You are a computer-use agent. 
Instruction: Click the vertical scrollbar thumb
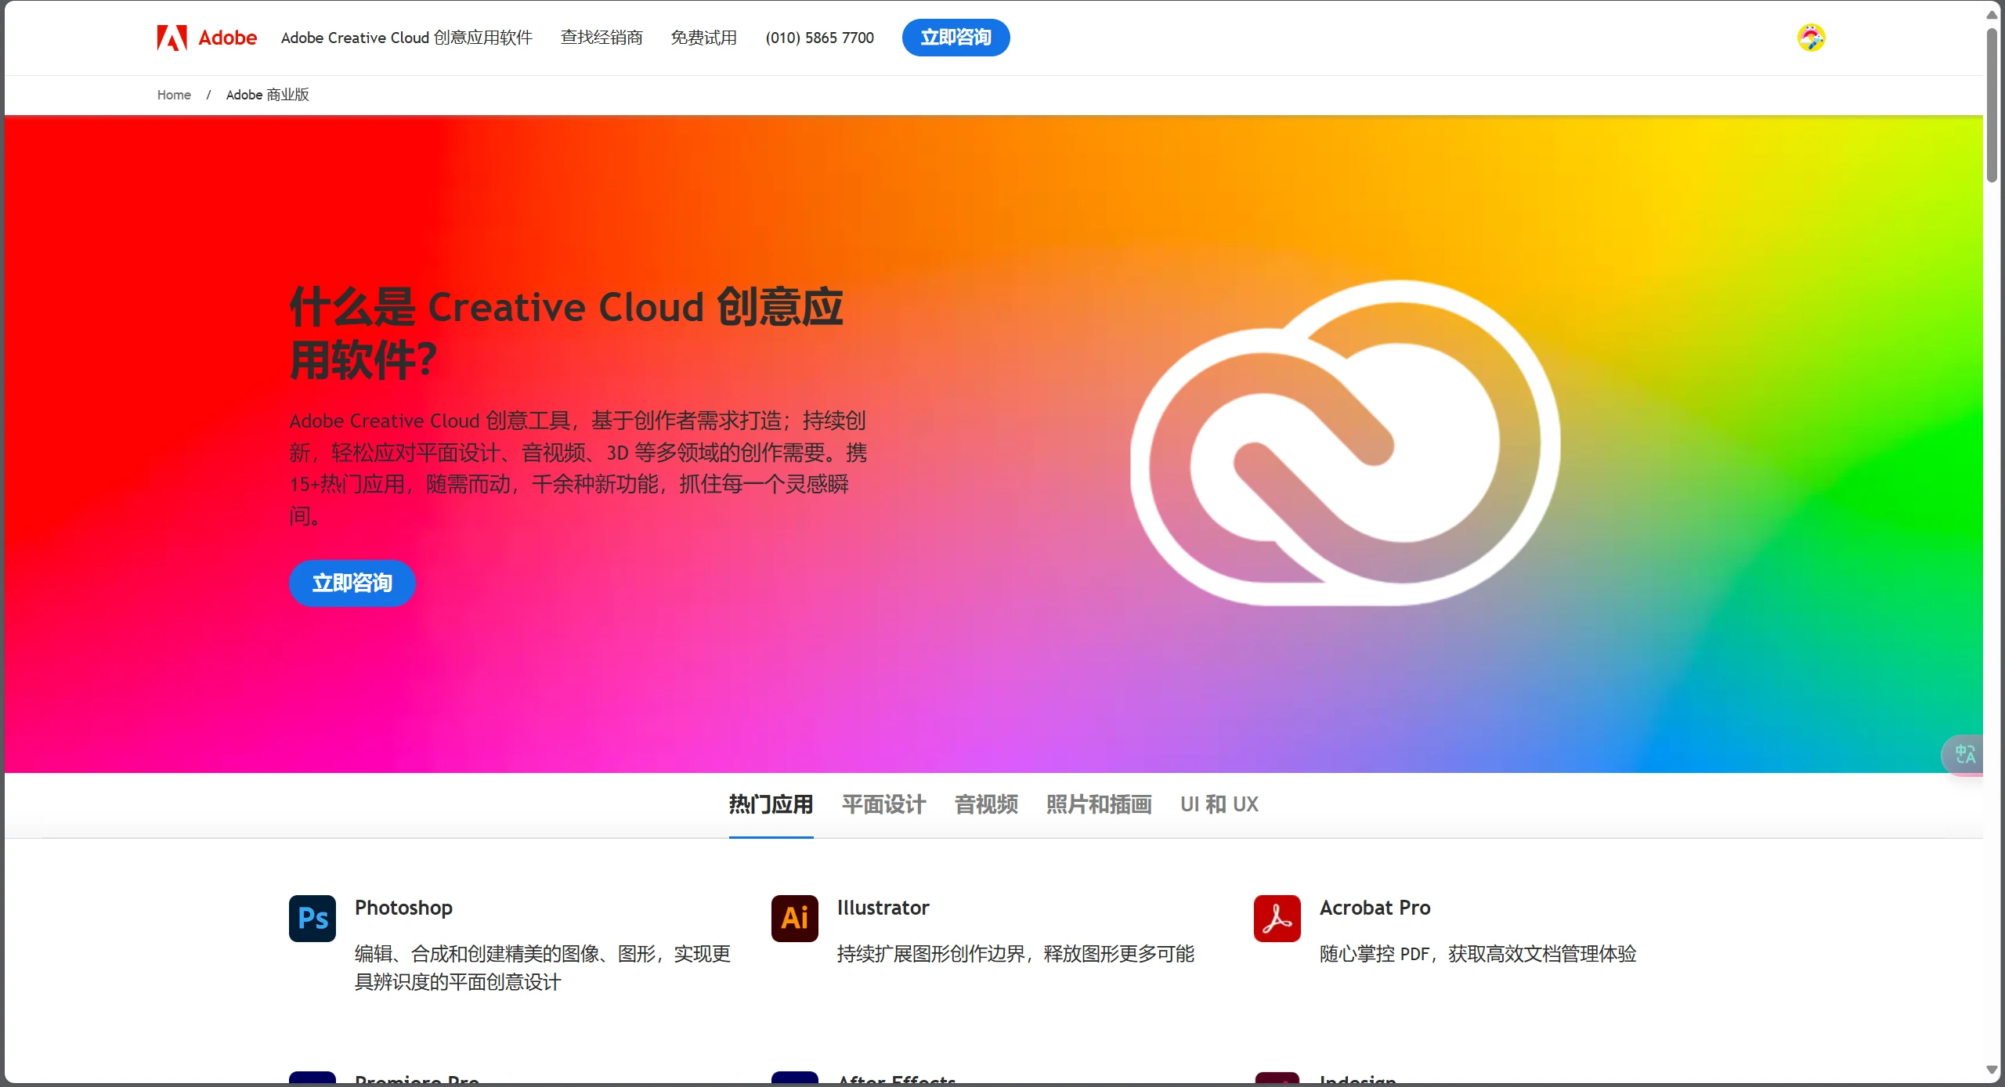tap(1992, 106)
